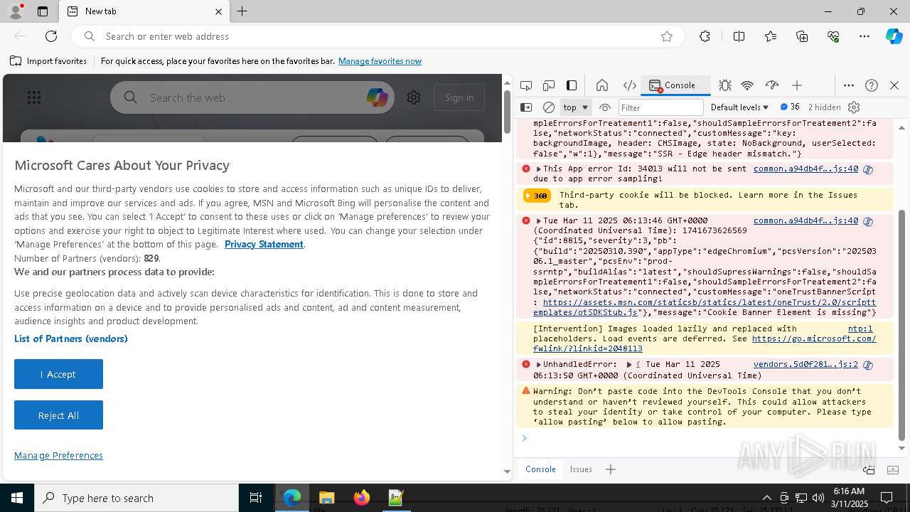
Task: Open Browser essentials icon
Action: coord(833,36)
